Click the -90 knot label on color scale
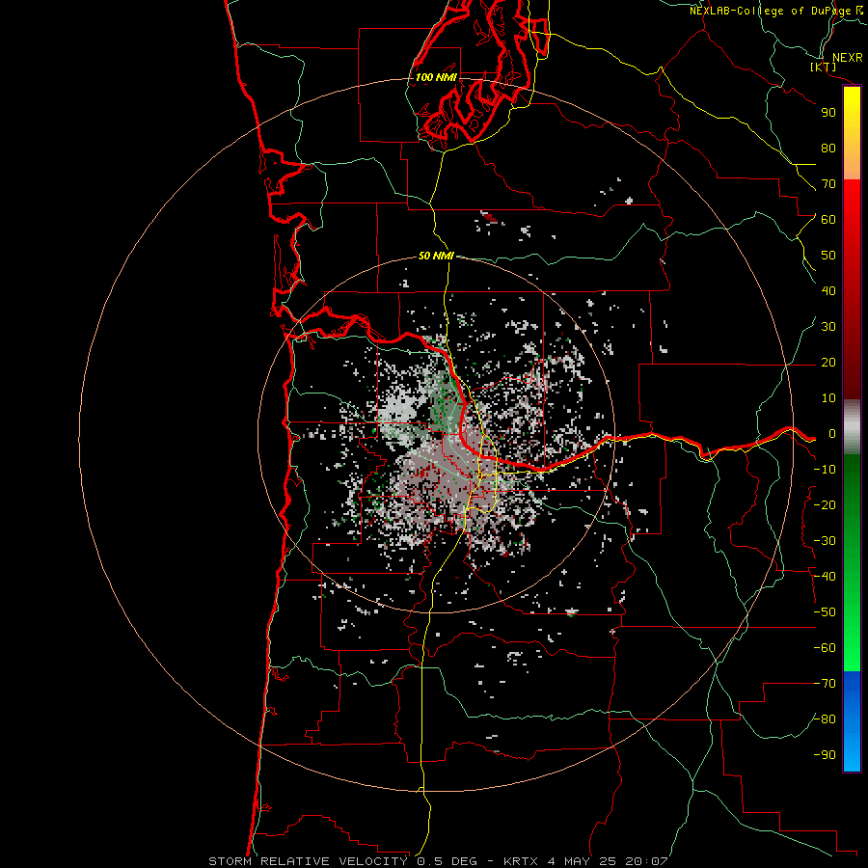868x868 pixels. coord(825,755)
